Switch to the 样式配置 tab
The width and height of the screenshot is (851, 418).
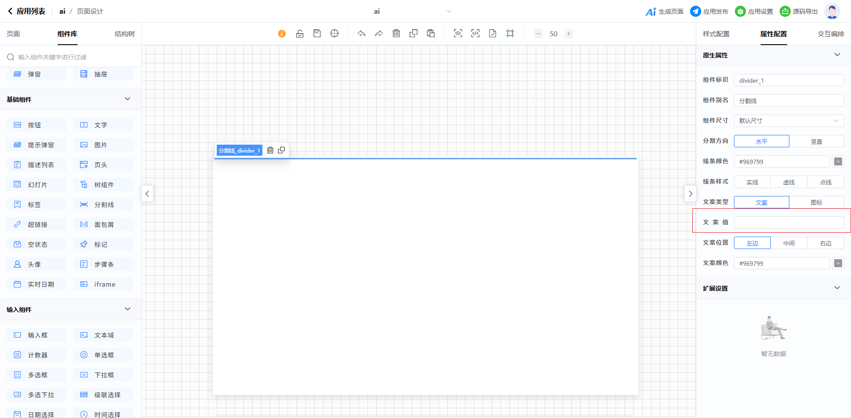pos(716,34)
